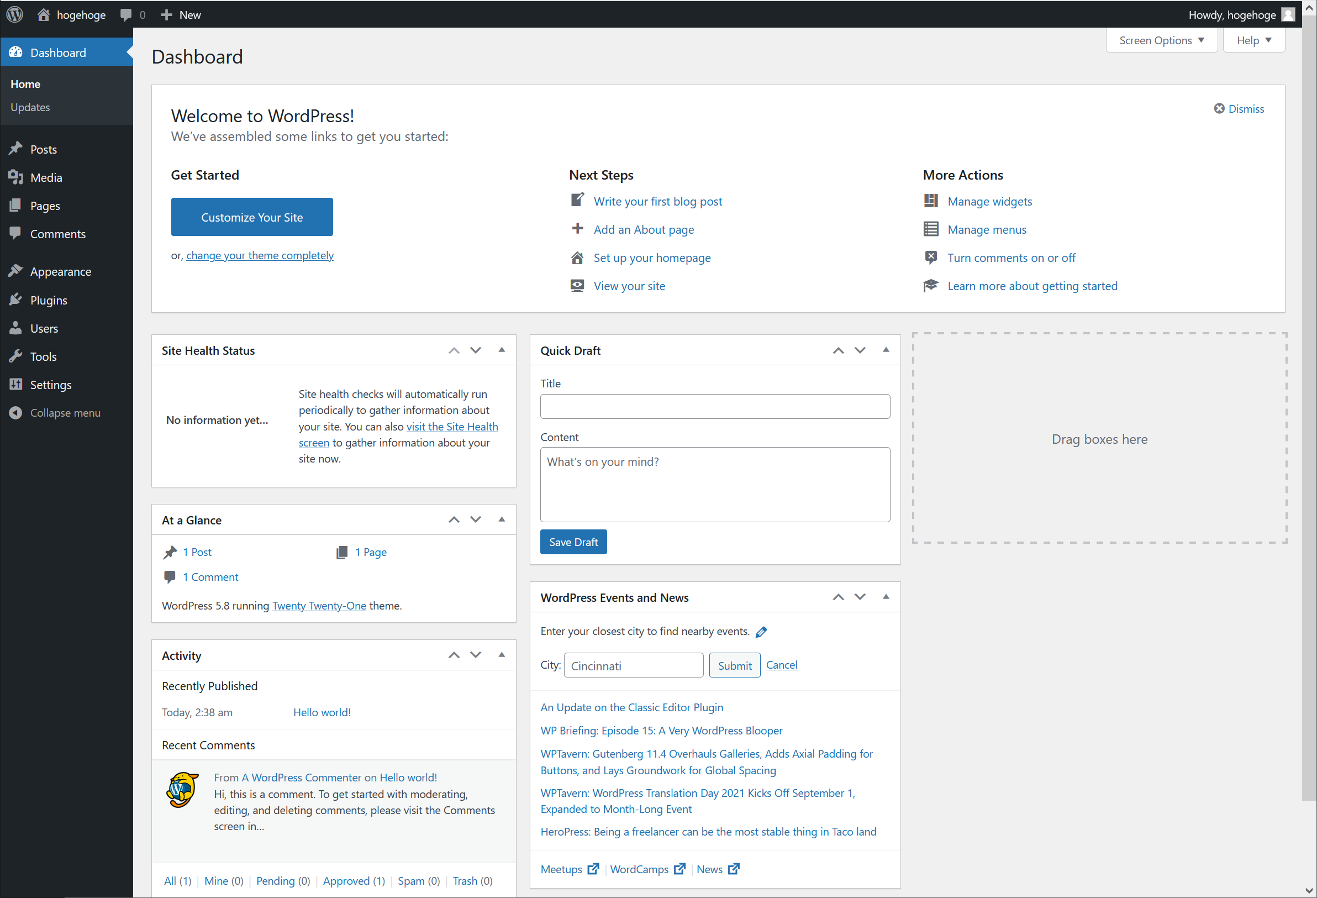This screenshot has width=1317, height=898.
Task: Open the WordPress logo menu
Action: pyautogui.click(x=15, y=14)
